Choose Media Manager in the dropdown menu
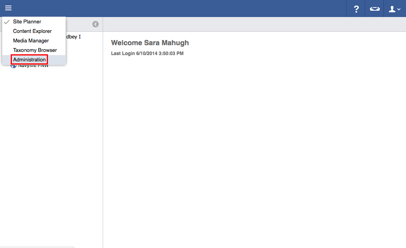 click(31, 41)
